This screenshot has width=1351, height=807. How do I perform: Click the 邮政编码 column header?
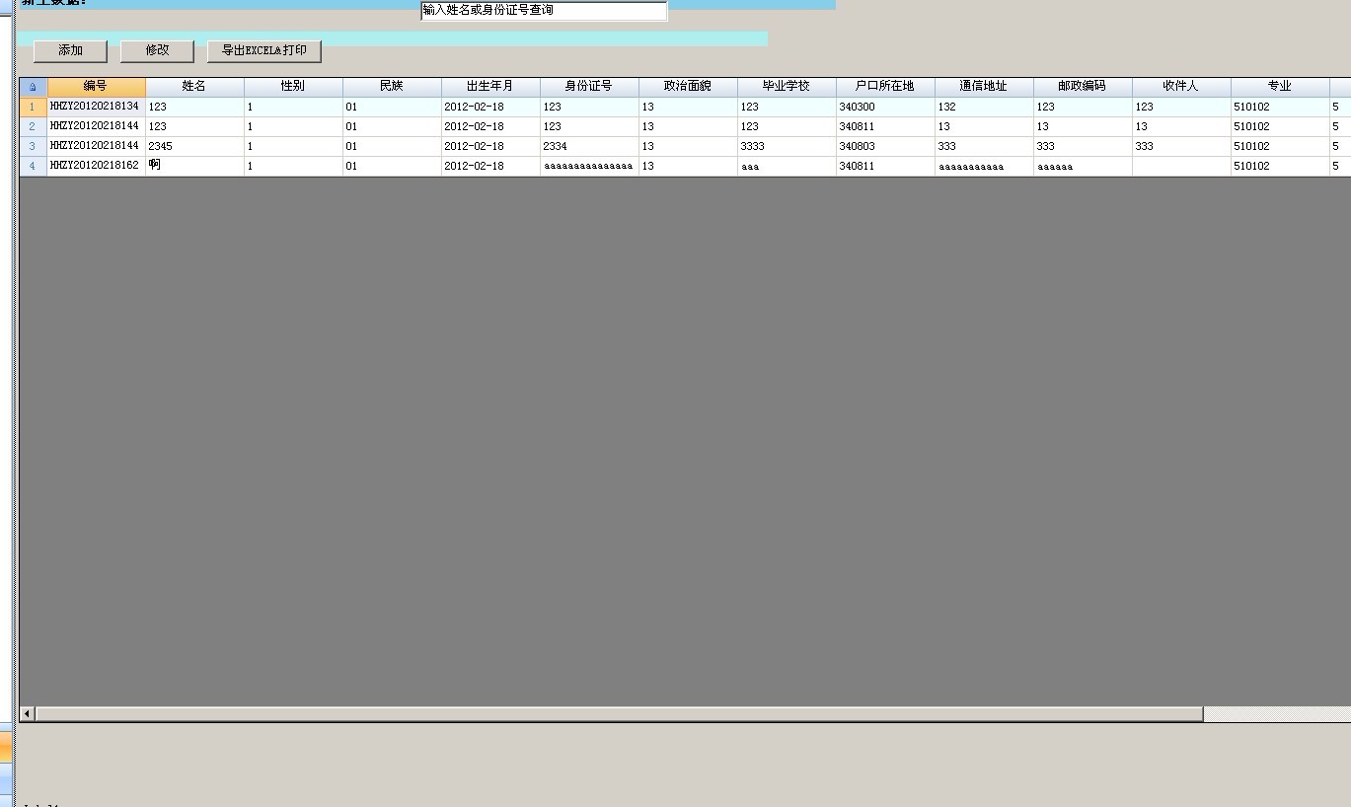click(1083, 87)
